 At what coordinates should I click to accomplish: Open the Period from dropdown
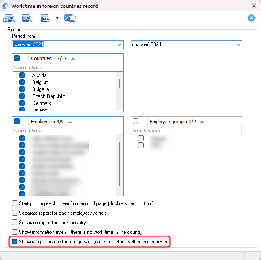point(119,45)
